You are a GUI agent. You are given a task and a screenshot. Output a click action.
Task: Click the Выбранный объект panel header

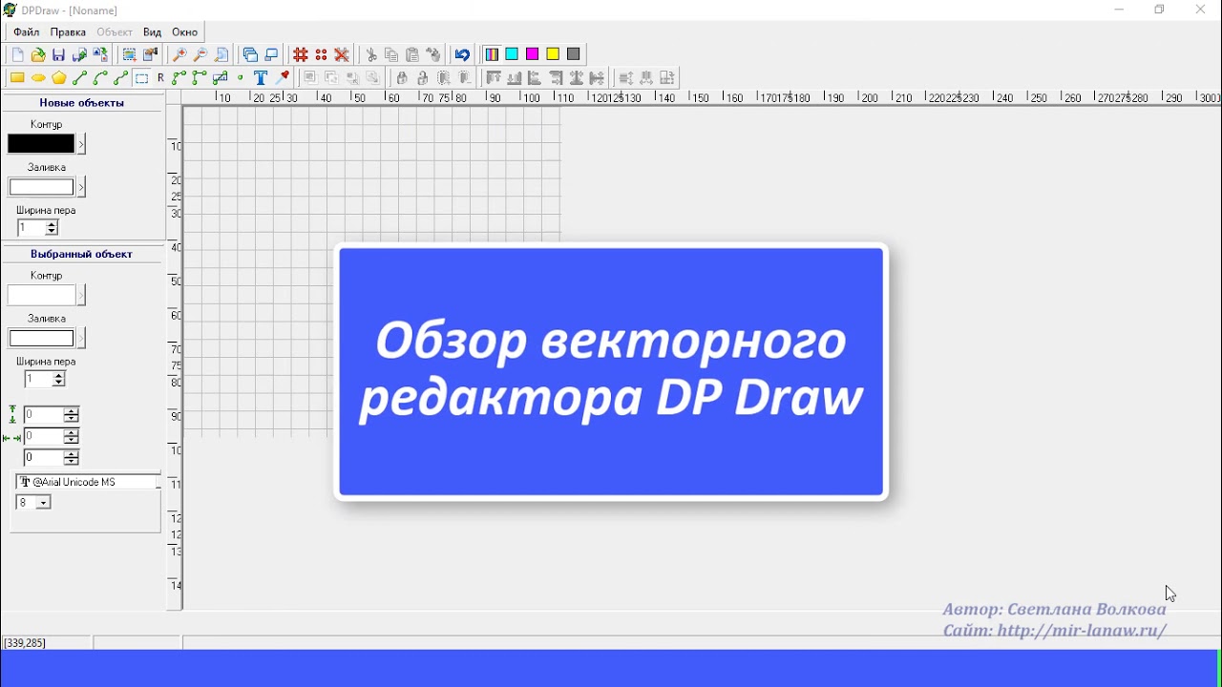tap(82, 255)
